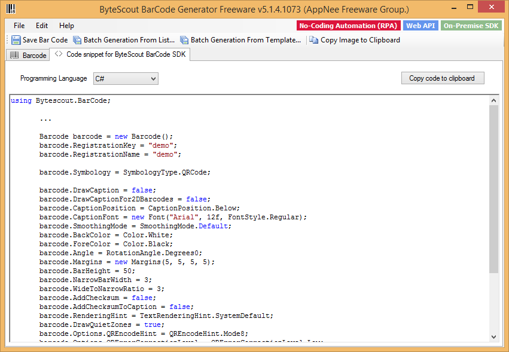The height and width of the screenshot is (352, 509).
Task: Click the code brackets icon on snippet tab
Action: (x=59, y=54)
